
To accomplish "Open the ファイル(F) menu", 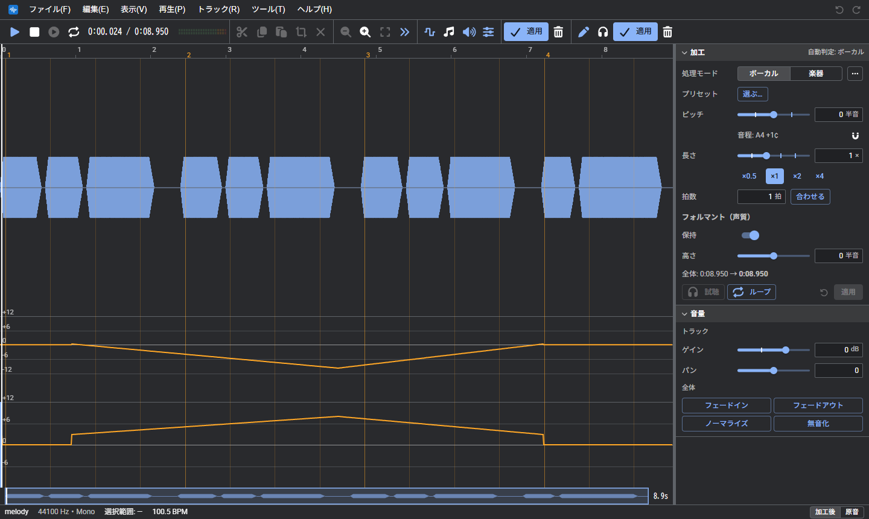I will click(49, 10).
